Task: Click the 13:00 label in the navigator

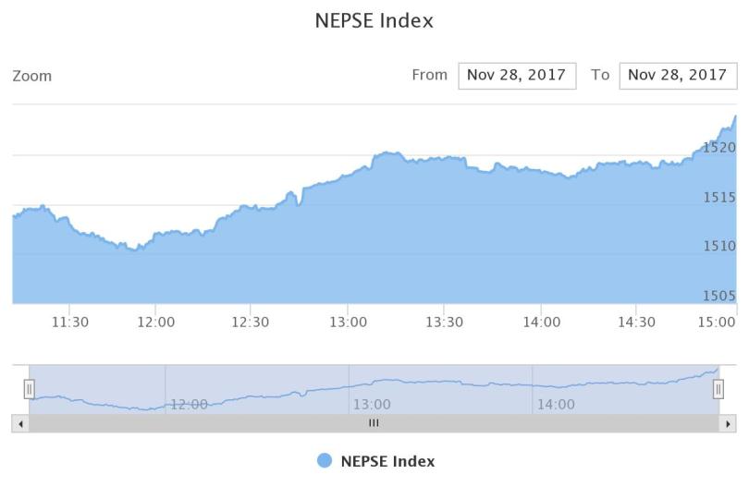Action: pos(372,404)
